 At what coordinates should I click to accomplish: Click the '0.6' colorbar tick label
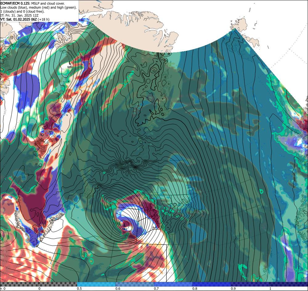(x=118, y=289)
